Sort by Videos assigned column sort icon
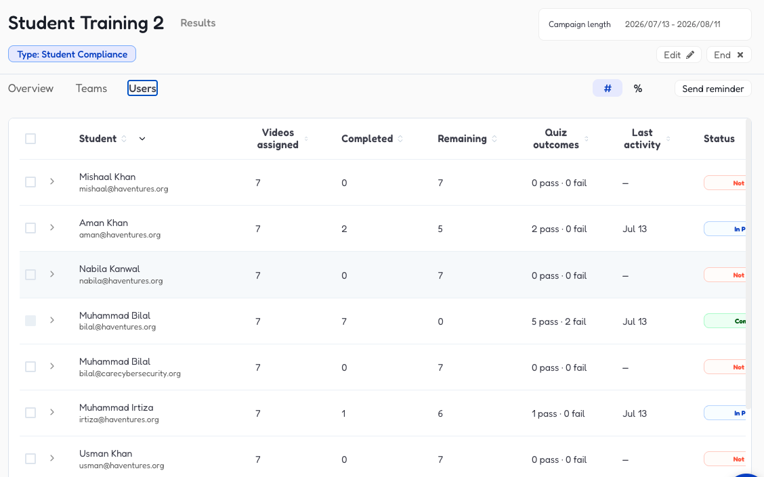Image resolution: width=764 pixels, height=477 pixels. 306,139
